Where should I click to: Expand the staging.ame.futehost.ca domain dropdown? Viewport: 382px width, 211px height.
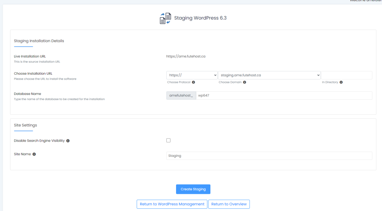tap(269, 75)
